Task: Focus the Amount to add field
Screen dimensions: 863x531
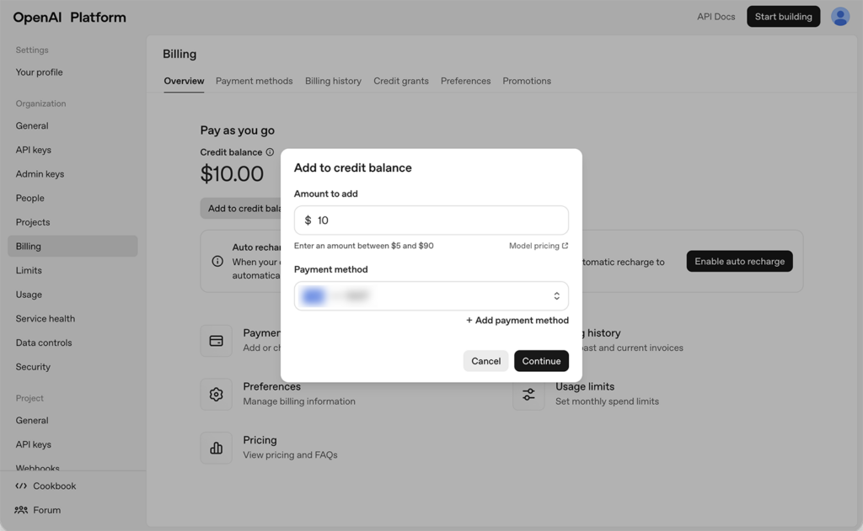Action: coord(438,220)
